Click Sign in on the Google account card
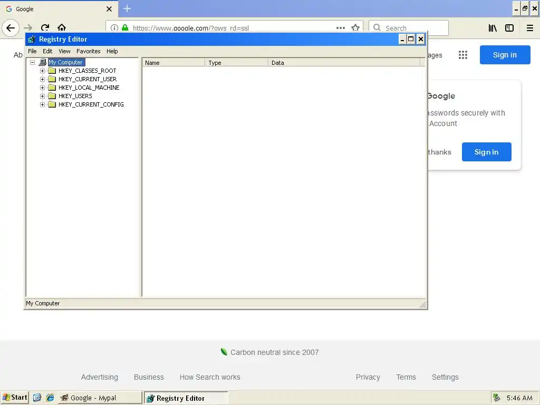Viewport: 540px width, 405px height. click(486, 152)
